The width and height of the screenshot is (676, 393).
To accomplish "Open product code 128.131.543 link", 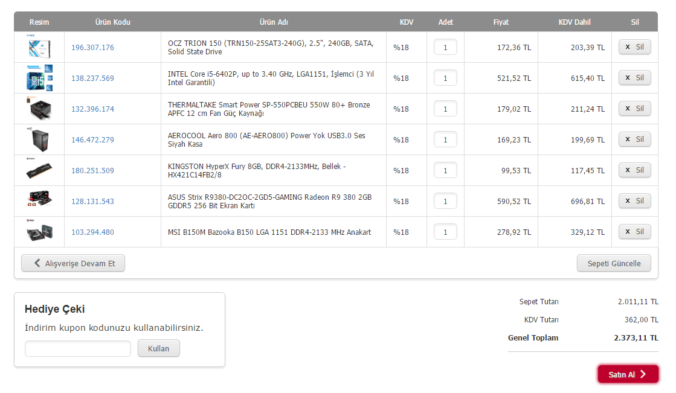I will pos(92,202).
